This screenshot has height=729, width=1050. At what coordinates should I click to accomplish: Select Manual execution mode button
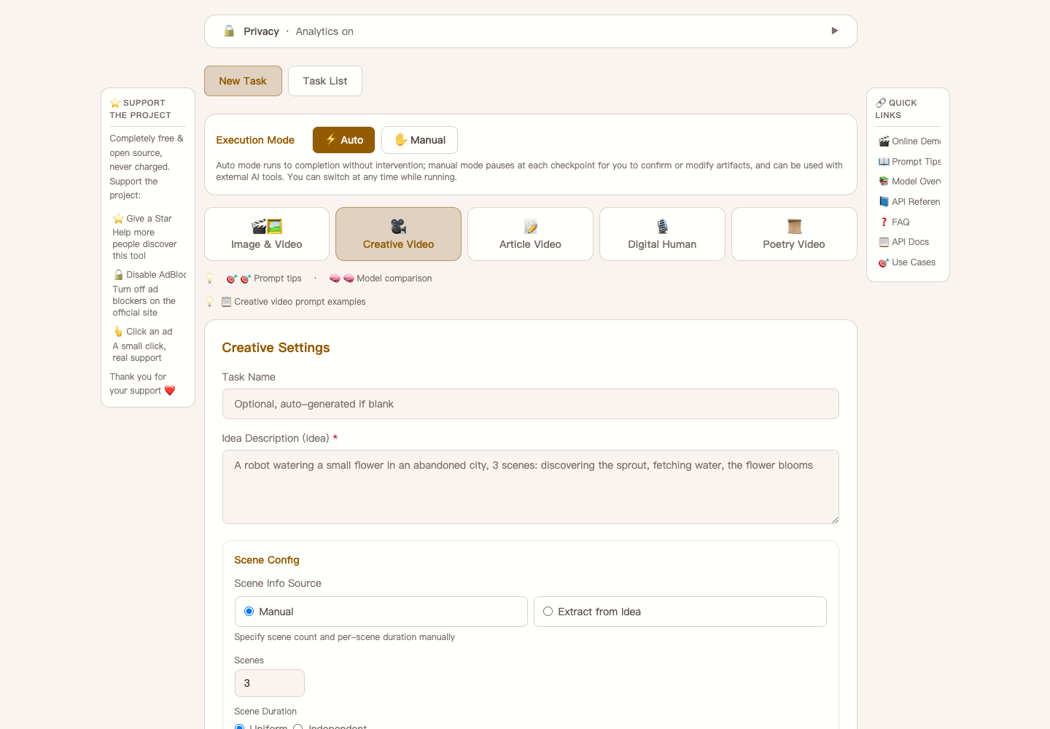point(419,140)
